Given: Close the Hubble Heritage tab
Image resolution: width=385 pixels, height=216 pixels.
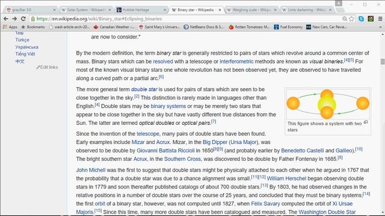Looking at the screenshot, I should click(x=164, y=10).
